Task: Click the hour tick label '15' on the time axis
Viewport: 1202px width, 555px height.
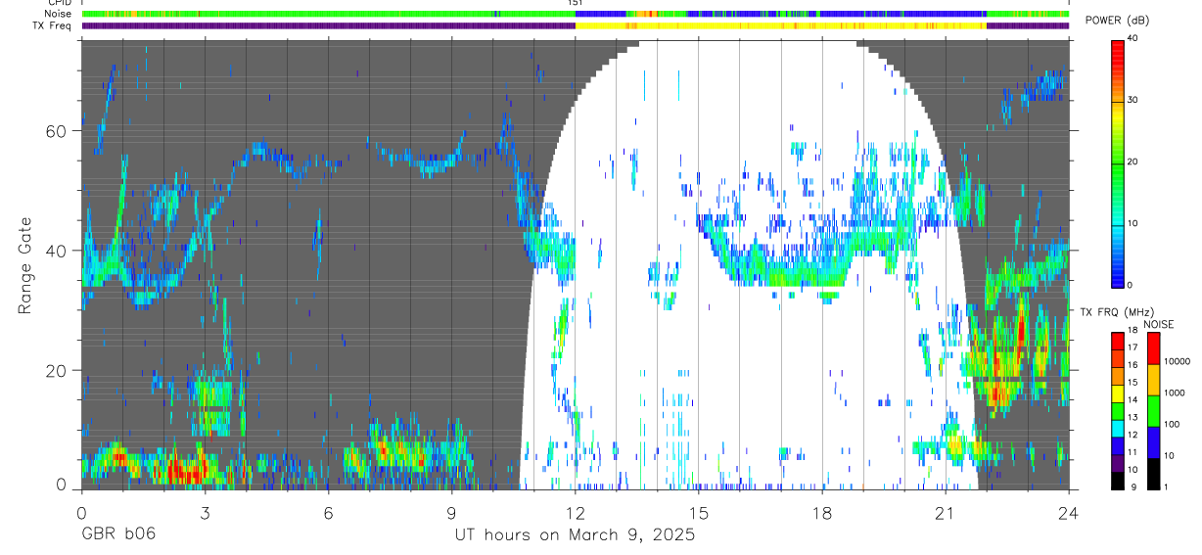Action: (699, 512)
